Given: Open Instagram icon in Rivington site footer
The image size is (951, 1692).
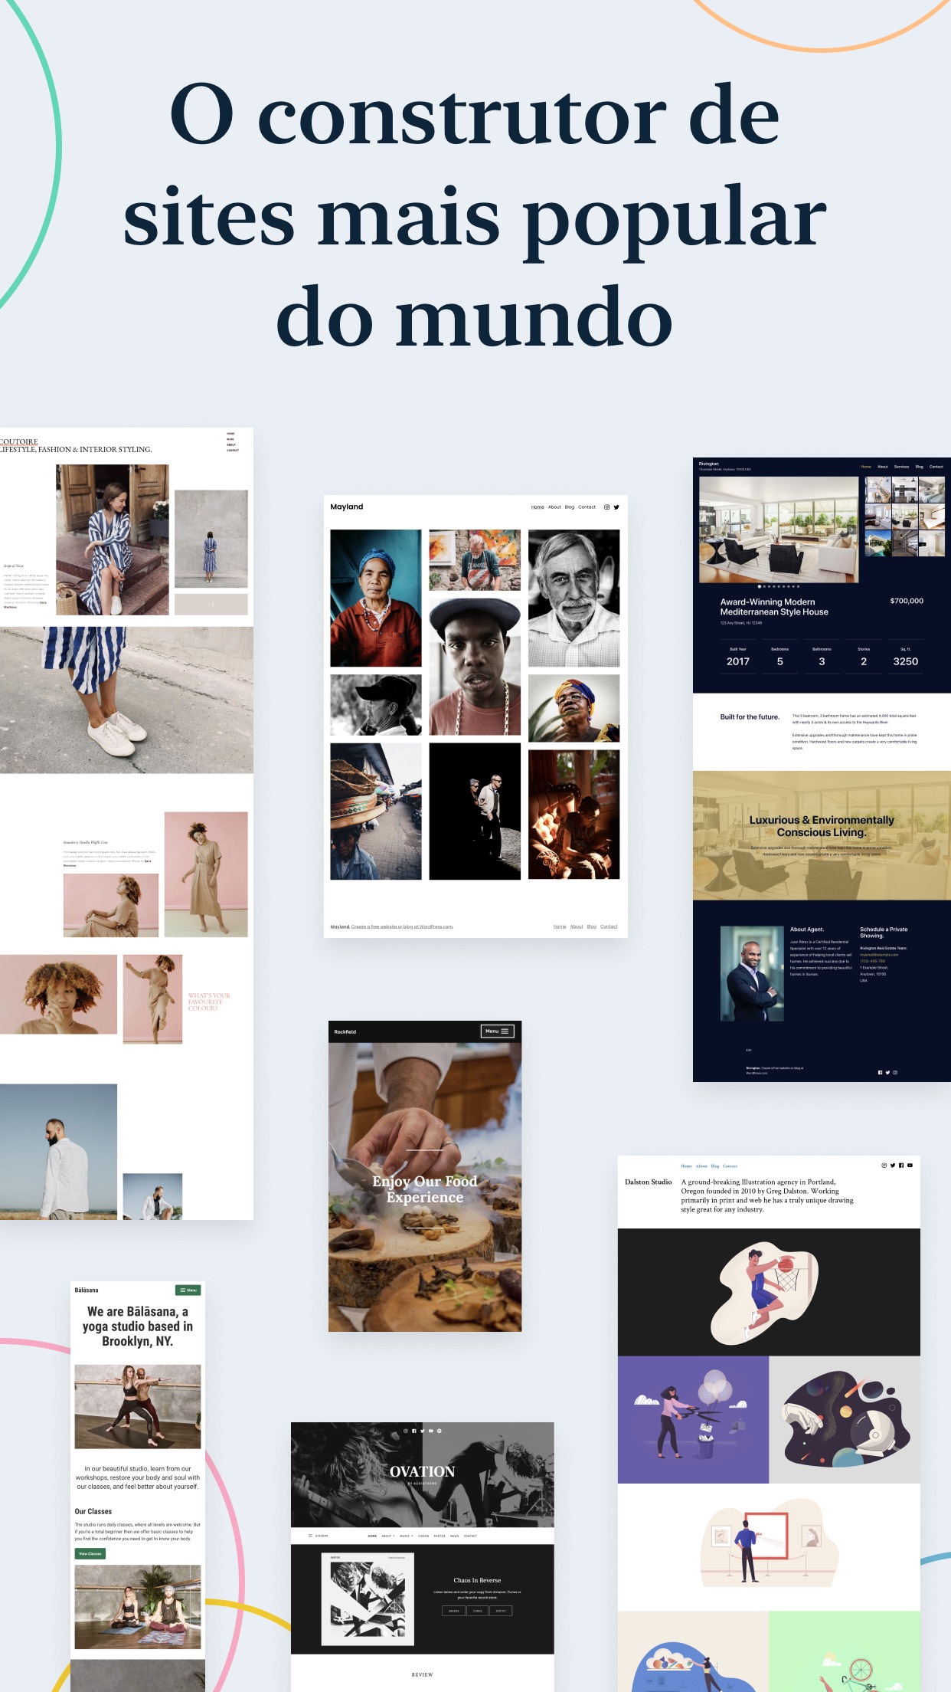Looking at the screenshot, I should pyautogui.click(x=895, y=1073).
